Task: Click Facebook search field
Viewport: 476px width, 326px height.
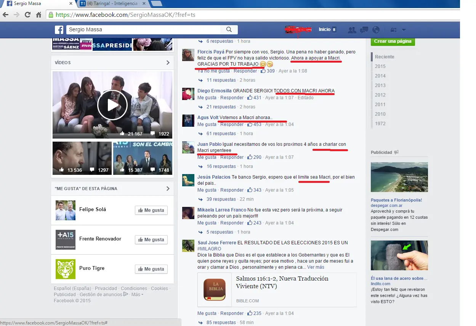Action: pyautogui.click(x=144, y=29)
